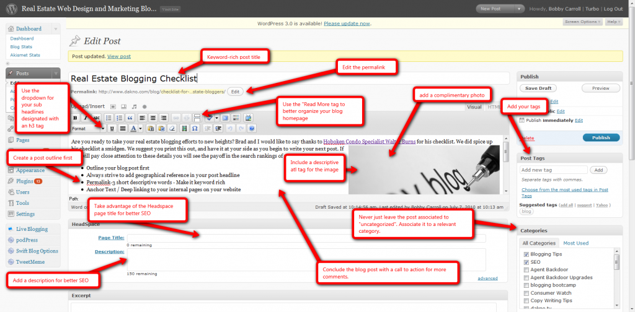Click into the HeadSpace Page Title field
The width and height of the screenshot is (635, 312).
pyautogui.click(x=306, y=238)
